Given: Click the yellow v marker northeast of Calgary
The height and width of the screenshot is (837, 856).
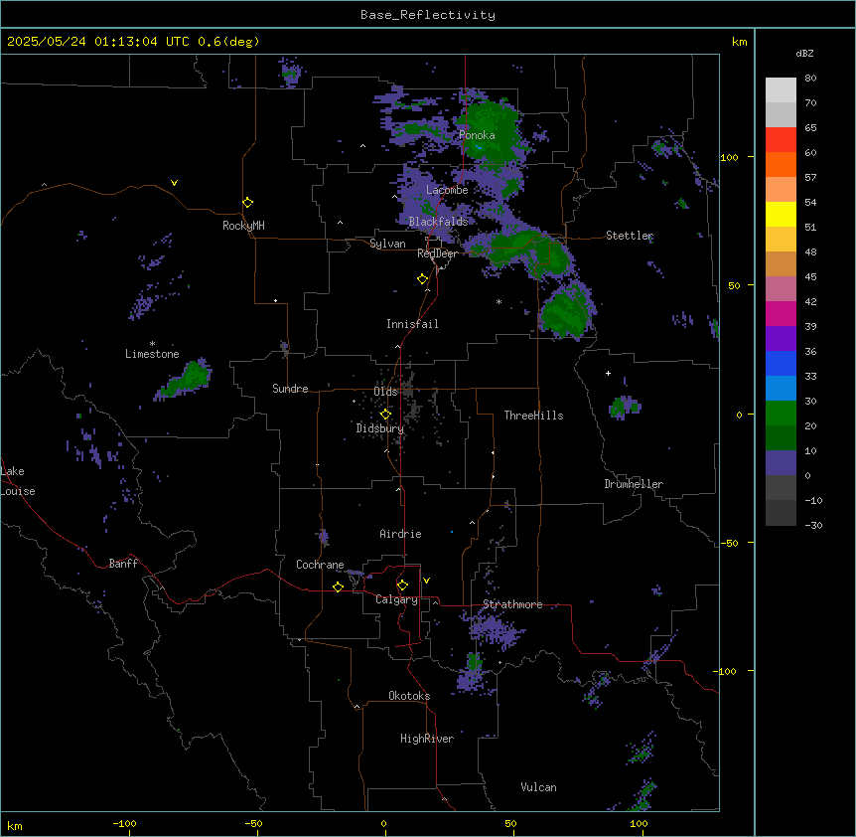Looking at the screenshot, I should coord(426,581).
